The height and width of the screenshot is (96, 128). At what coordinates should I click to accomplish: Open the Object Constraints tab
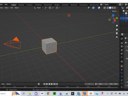coord(122,80)
